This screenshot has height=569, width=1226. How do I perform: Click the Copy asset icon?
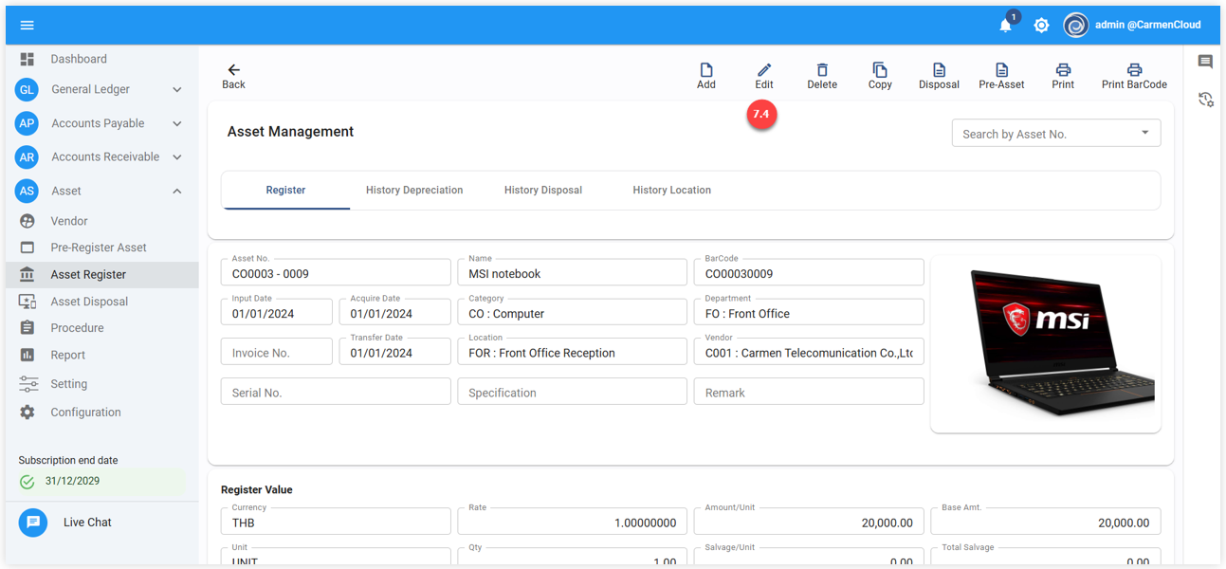[x=879, y=70]
